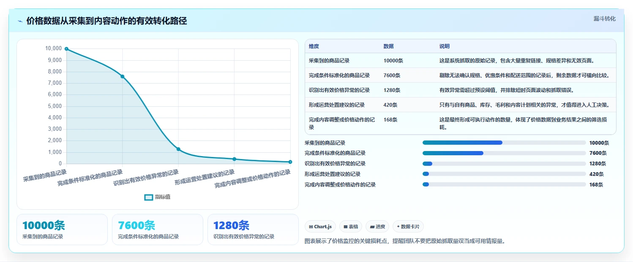Click description starting 只有与自有商品
Viewport: 633px width, 262px height.
click(x=524, y=105)
